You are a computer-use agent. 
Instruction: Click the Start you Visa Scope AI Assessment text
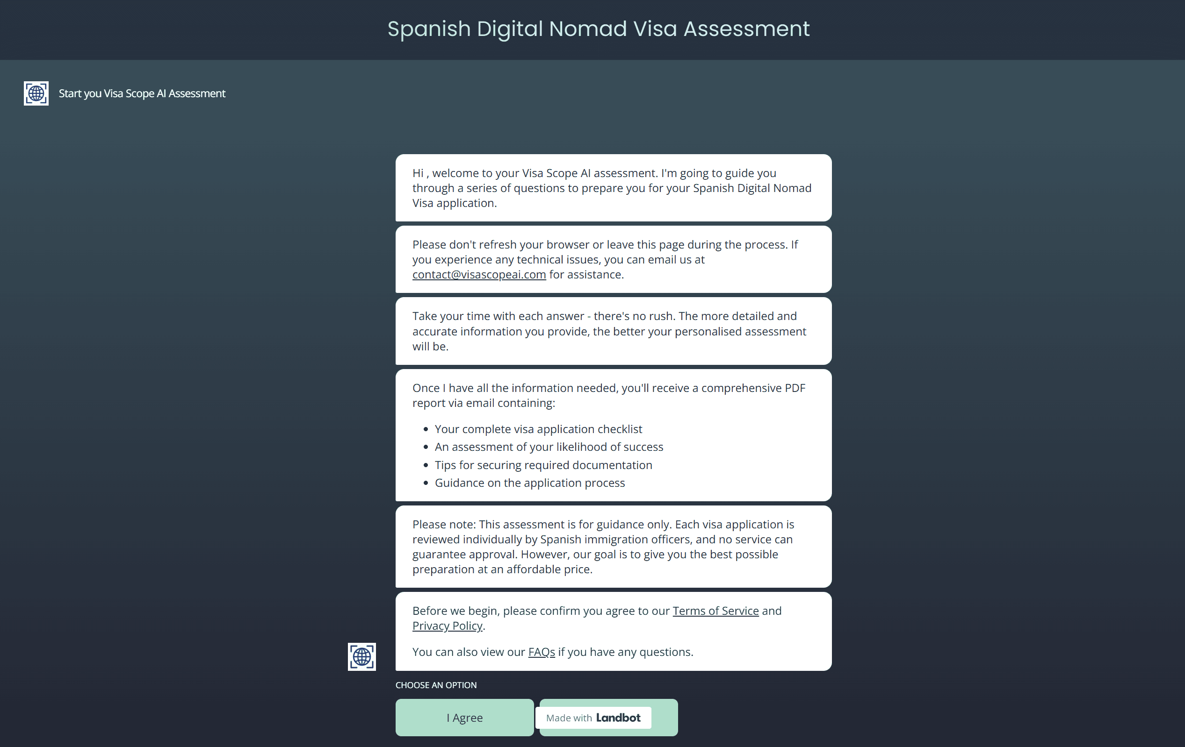click(142, 93)
